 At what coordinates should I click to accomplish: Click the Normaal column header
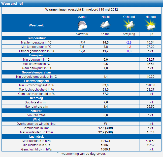point(82,34)
